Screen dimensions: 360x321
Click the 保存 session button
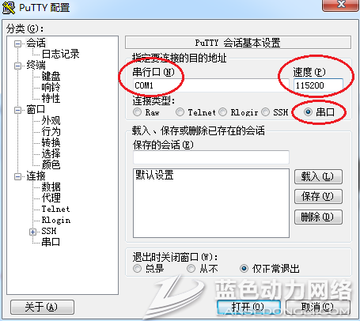[x=318, y=197]
